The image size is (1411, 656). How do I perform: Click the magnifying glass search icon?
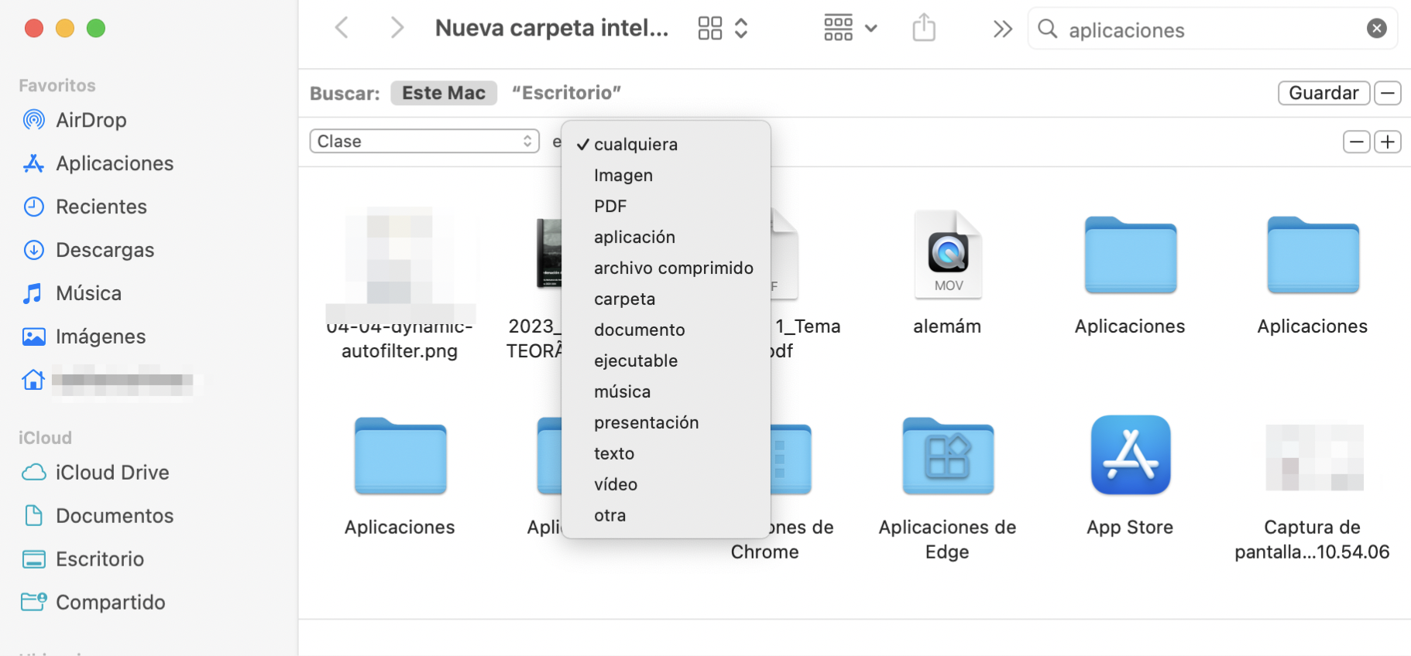click(1048, 29)
